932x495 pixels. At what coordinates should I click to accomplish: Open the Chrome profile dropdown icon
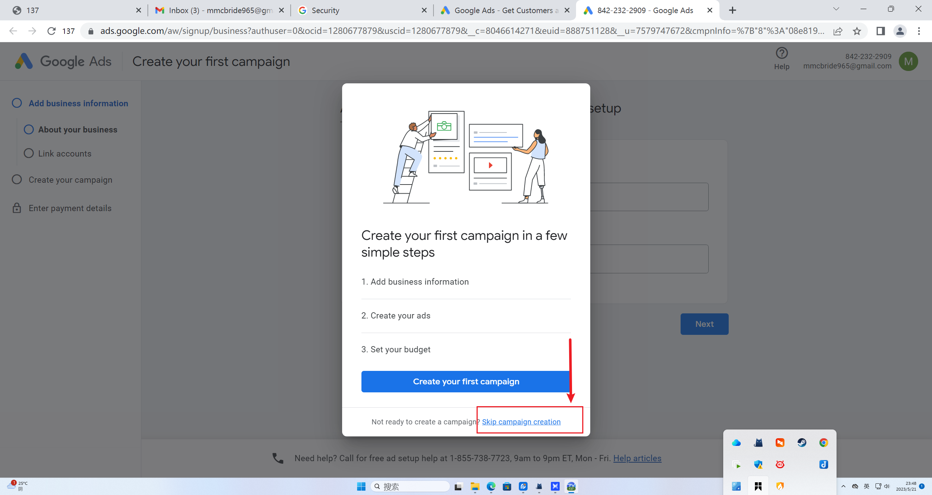(900, 31)
